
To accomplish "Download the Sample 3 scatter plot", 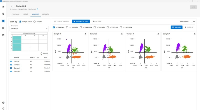I will pyautogui.click(x=158, y=34).
